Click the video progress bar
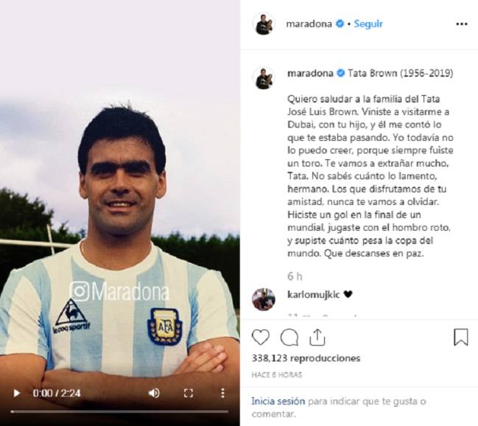 119,412
